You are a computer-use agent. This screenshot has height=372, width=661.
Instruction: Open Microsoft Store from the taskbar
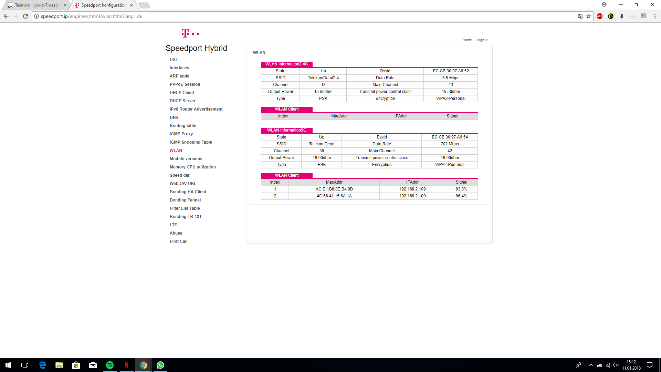click(76, 365)
